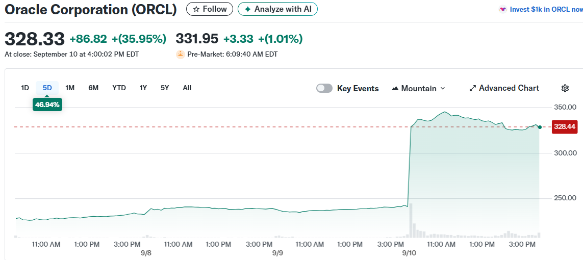Click the Analyze with AI button
Viewport: 583px width, 260px height.
pyautogui.click(x=277, y=9)
